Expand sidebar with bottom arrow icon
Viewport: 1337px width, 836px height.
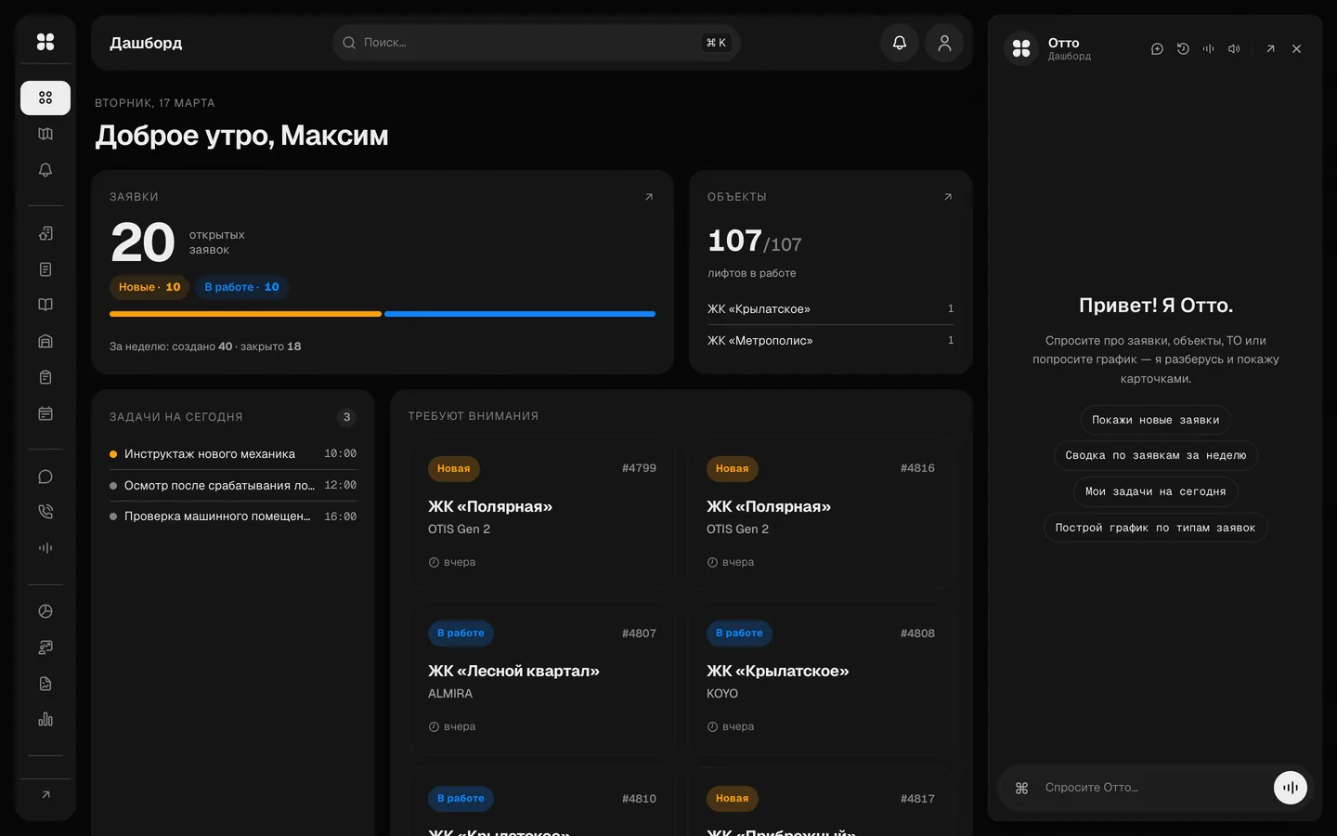click(x=45, y=795)
